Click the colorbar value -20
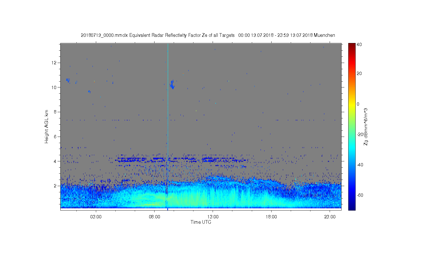The width and height of the screenshot is (423, 253). pyautogui.click(x=360, y=134)
